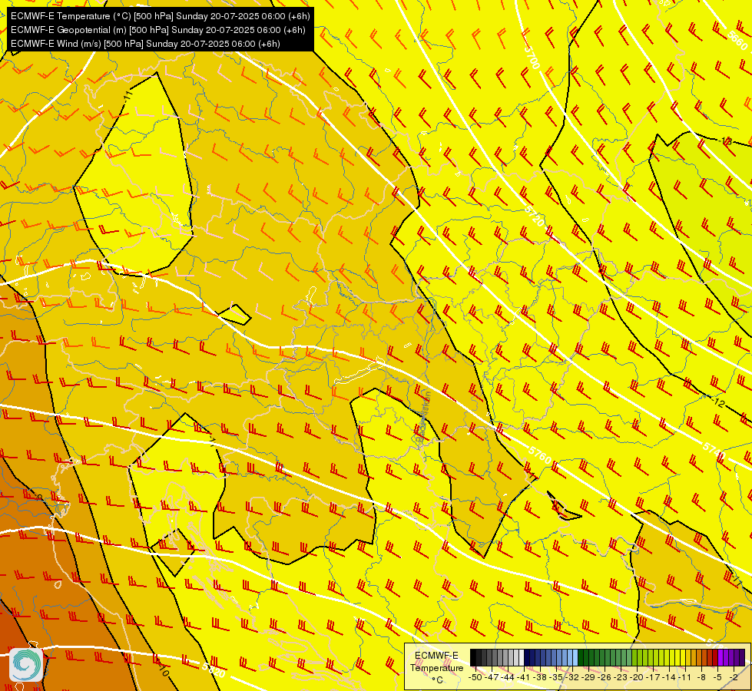Click the -20 label on the legend
This screenshot has width=752, height=691.
pos(637,678)
